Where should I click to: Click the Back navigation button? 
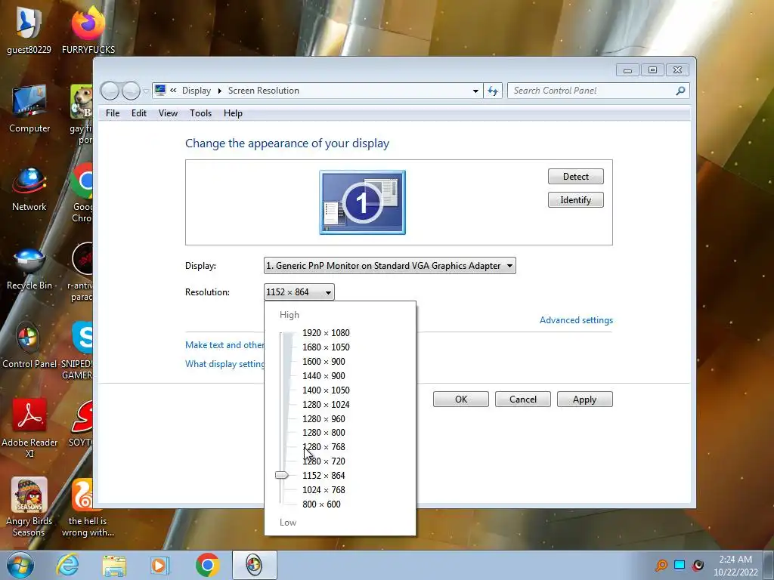(110, 91)
